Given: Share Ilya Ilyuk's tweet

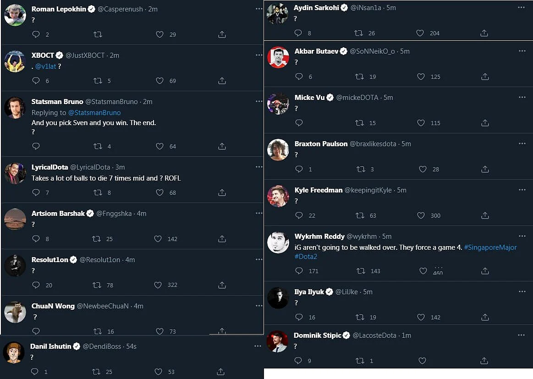Looking at the screenshot, I should (x=485, y=317).
